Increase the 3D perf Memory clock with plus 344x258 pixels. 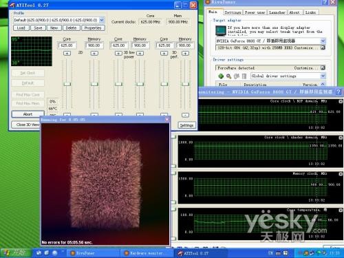(x=185, y=53)
